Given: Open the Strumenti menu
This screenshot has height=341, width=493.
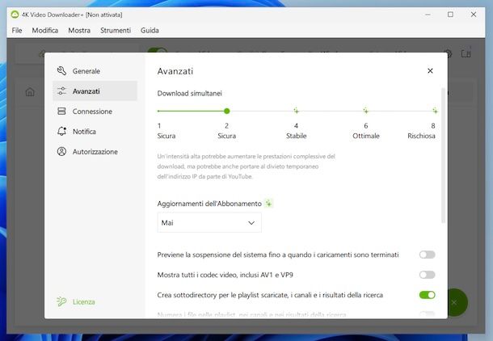Looking at the screenshot, I should (116, 31).
